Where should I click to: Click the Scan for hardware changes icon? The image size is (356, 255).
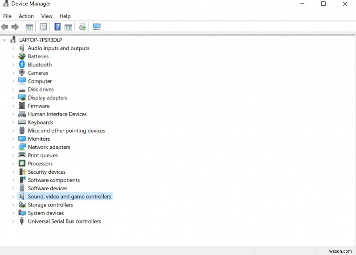point(97,27)
